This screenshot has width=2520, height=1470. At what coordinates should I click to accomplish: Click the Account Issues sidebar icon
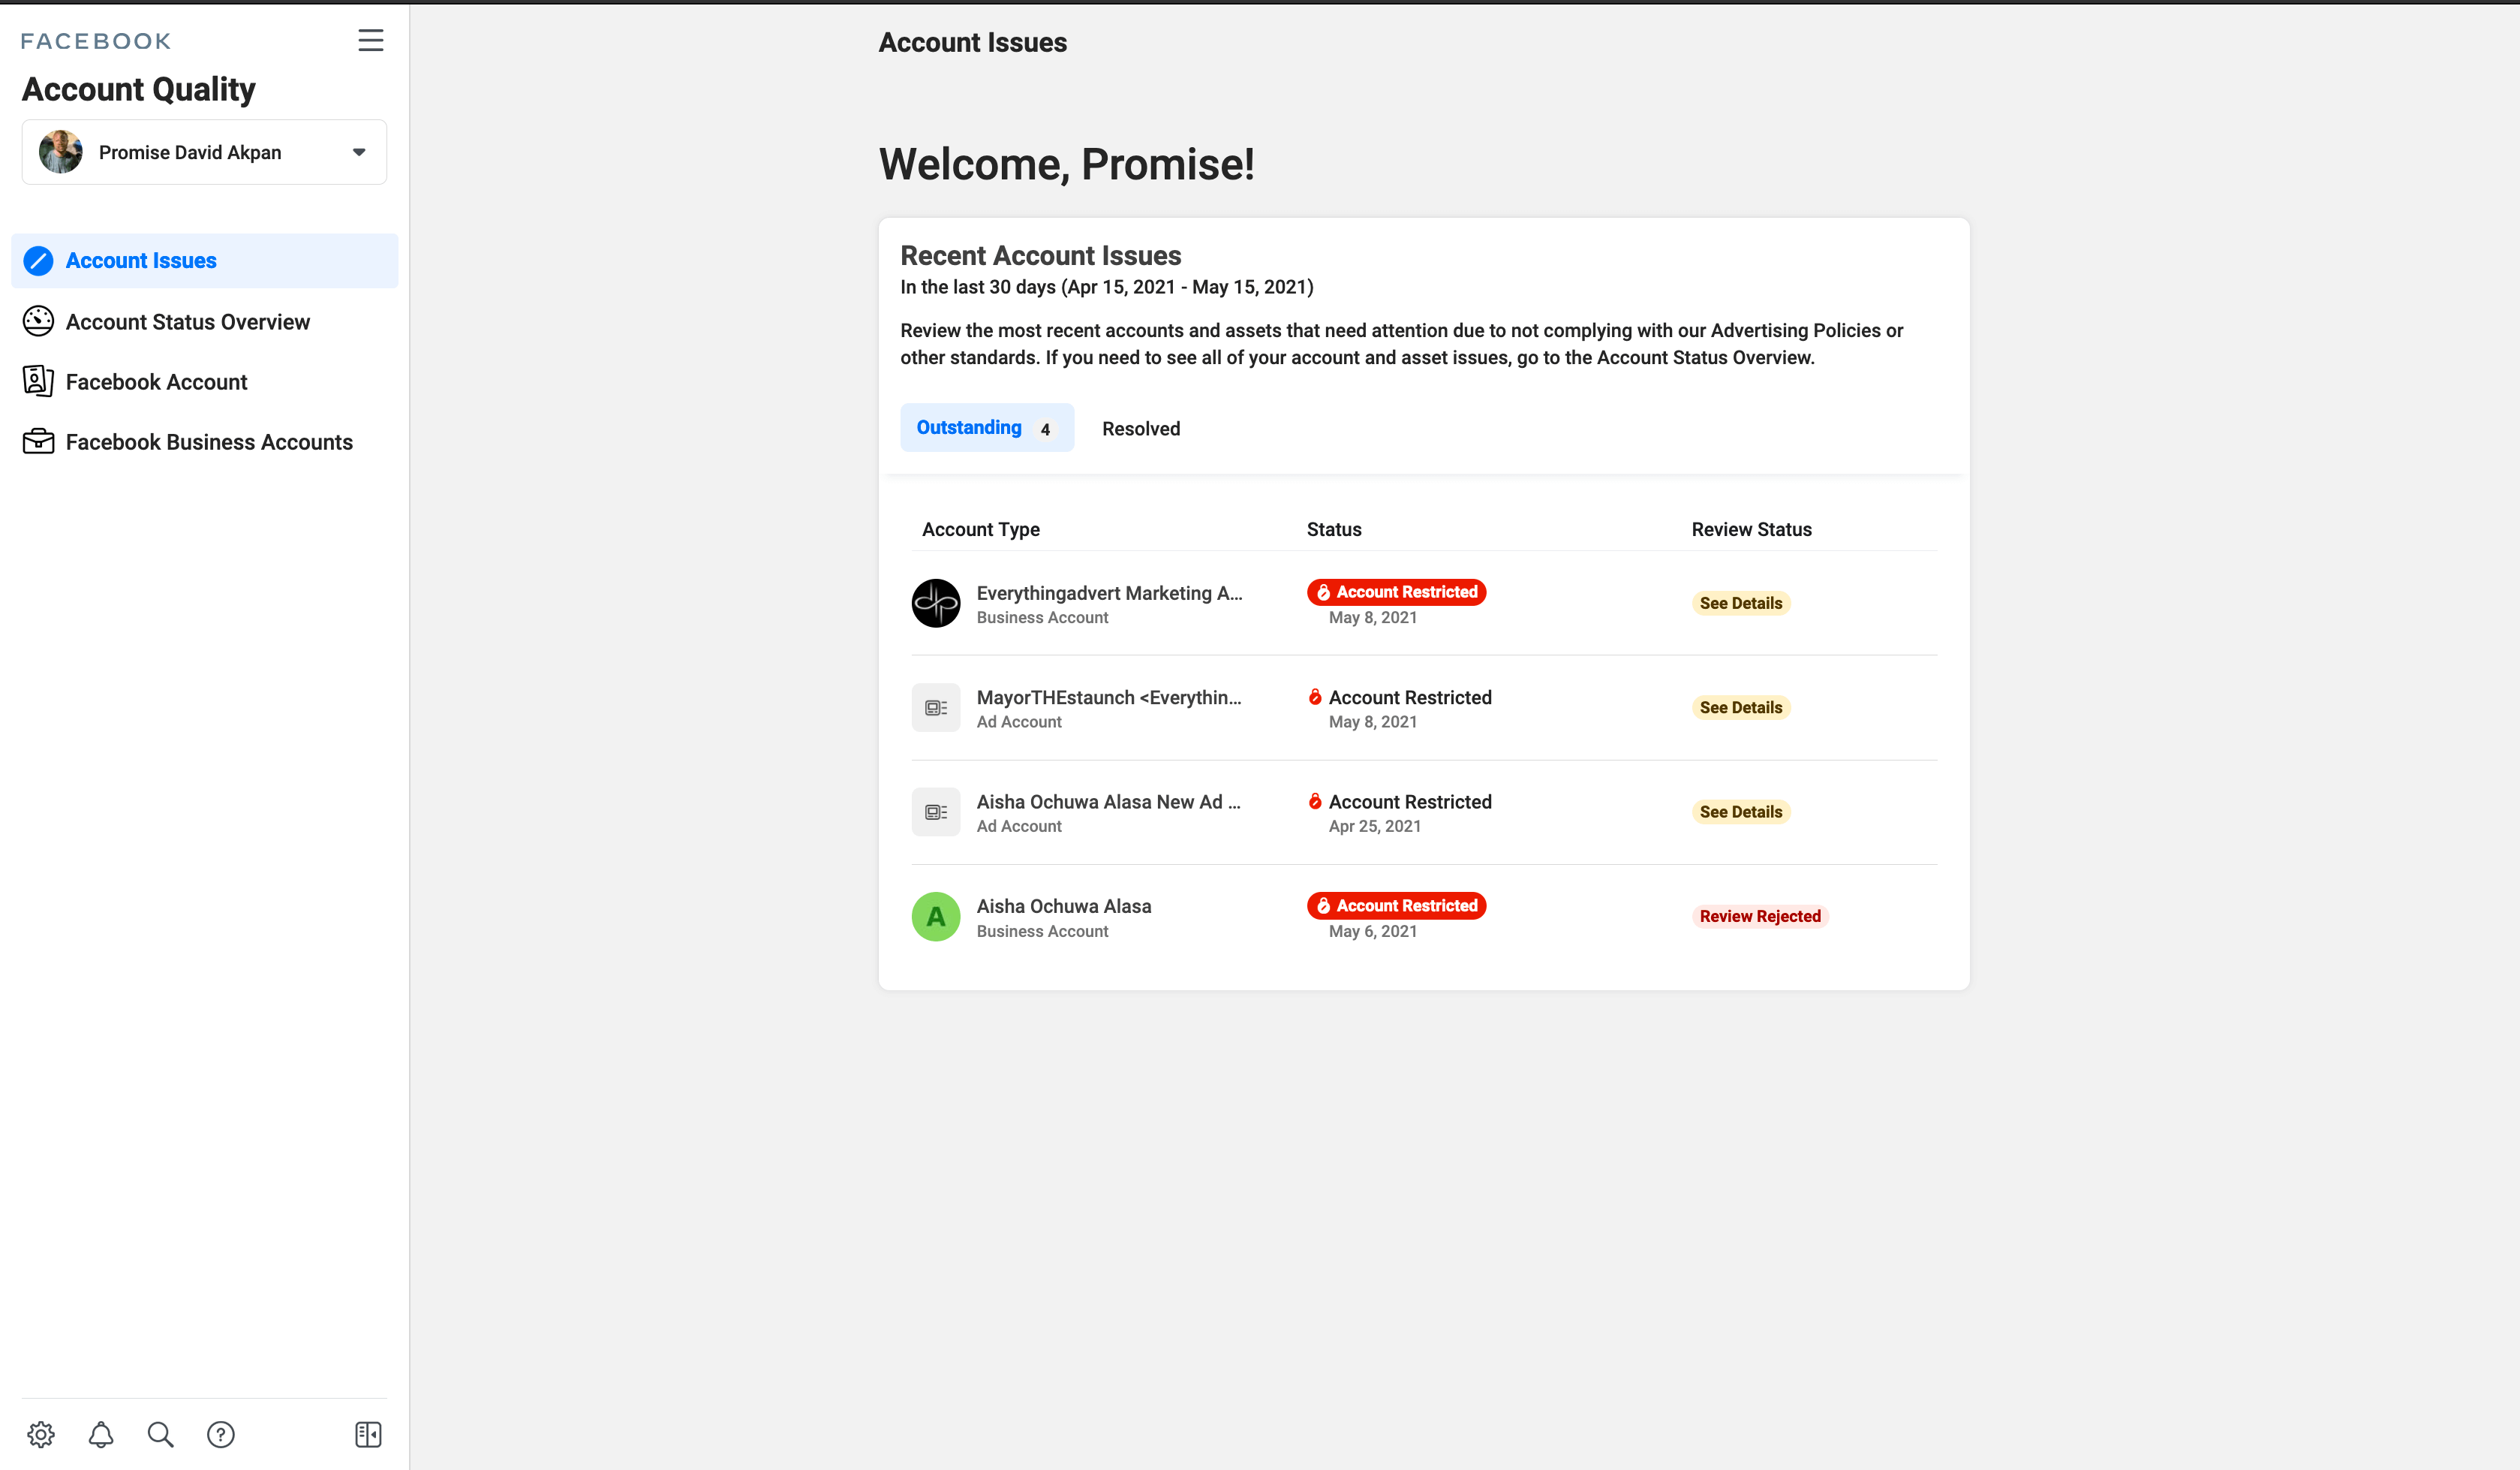[38, 261]
